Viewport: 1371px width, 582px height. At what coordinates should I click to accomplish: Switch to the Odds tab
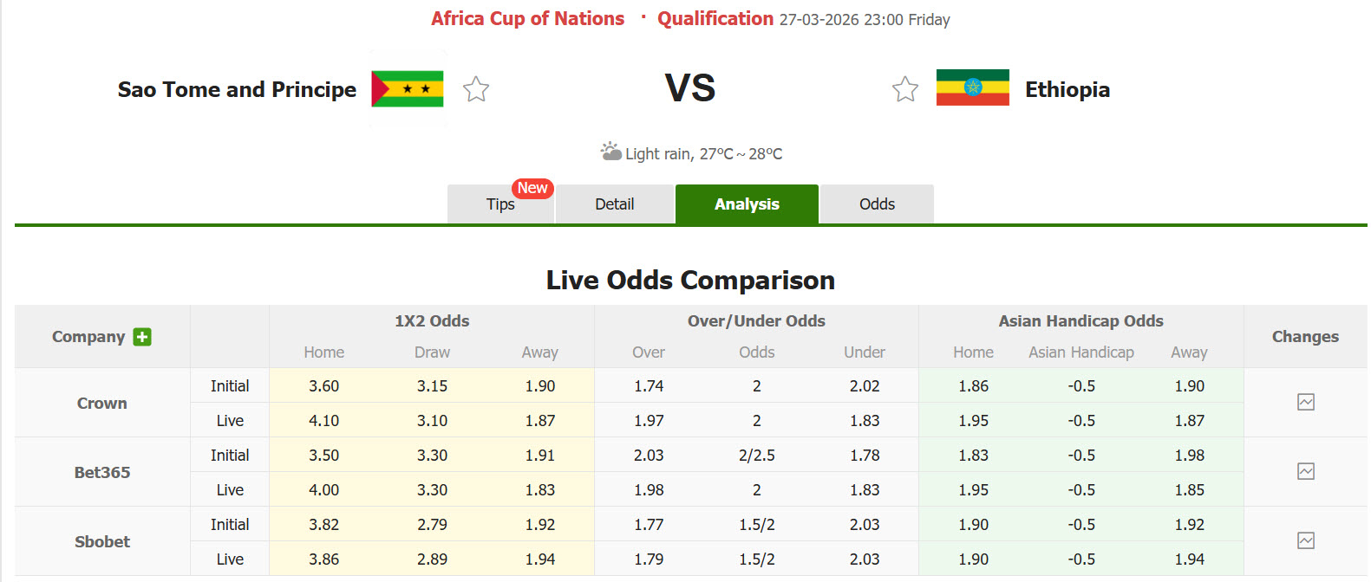[877, 204]
